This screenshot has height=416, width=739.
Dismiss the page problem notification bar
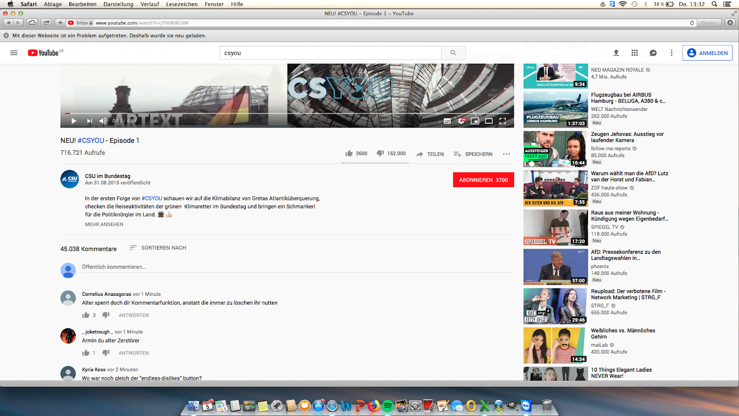point(6,36)
